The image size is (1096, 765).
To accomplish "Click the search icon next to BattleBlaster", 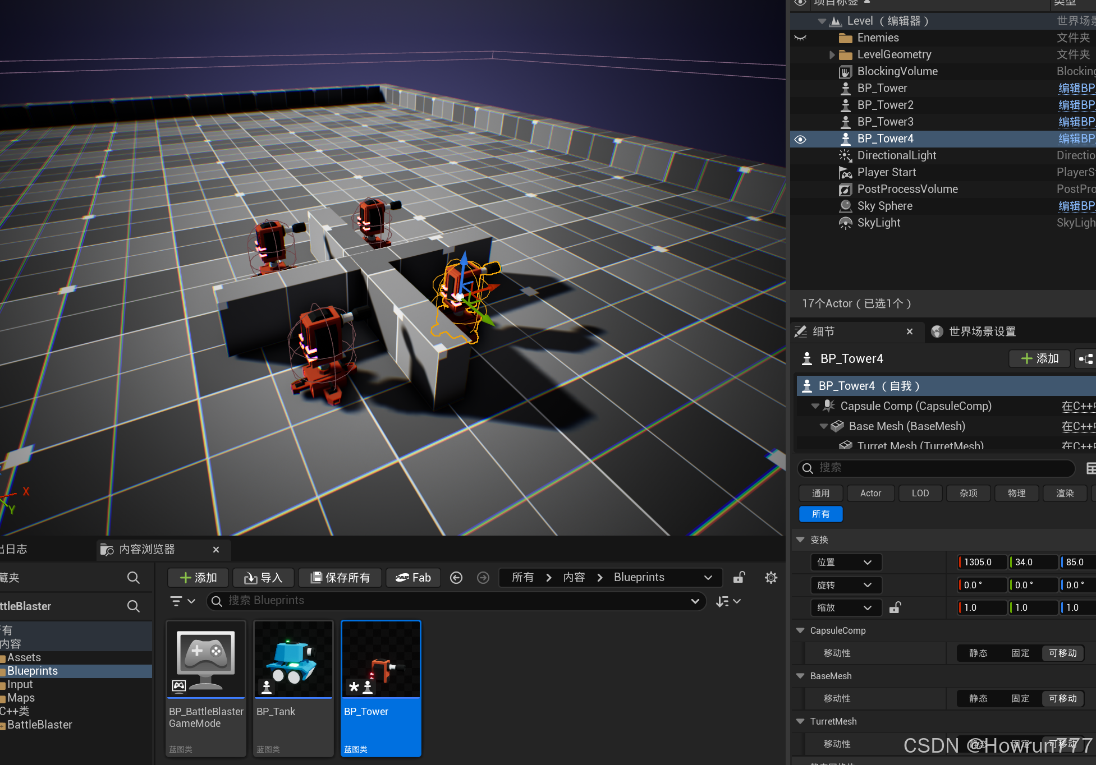I will point(133,606).
